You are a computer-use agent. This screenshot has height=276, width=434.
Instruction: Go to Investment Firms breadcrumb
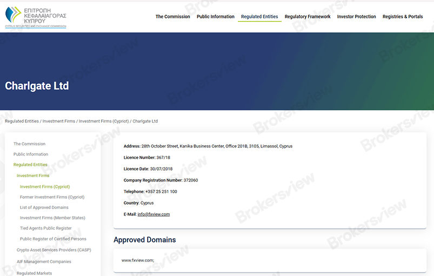click(x=59, y=121)
